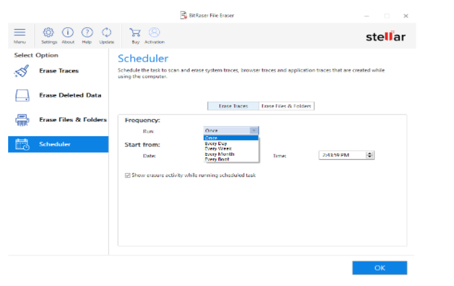Viewport: 454px width, 286px height.
Task: Open the Settings gear icon
Action: [x=48, y=32]
